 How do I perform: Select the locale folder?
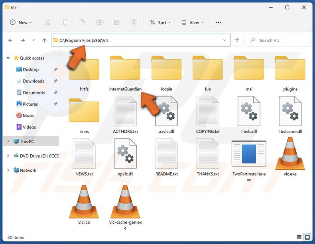pyautogui.click(x=167, y=73)
